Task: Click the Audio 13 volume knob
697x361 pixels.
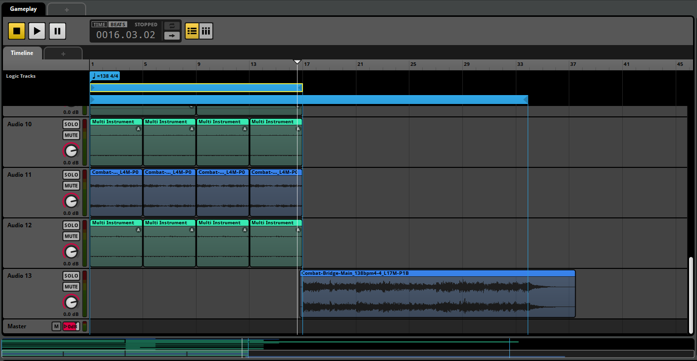Action: coord(71,302)
